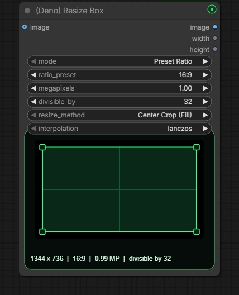The image size is (239, 295).
Task: Grab the top-left corner handle of the crop box
Action: [42, 147]
